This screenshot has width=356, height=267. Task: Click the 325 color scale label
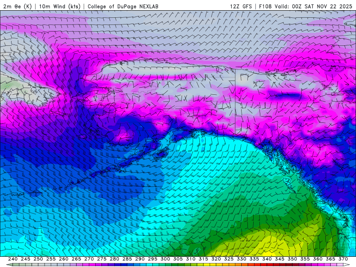pos(229,259)
